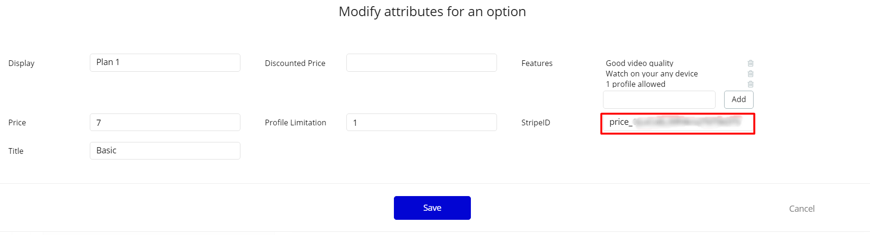Focus the Title field containing Basic
This screenshot has width=870, height=235.
165,151
